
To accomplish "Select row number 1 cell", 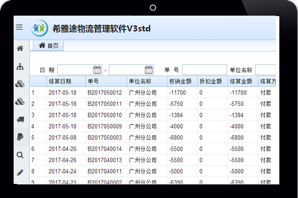I will 38,93.
